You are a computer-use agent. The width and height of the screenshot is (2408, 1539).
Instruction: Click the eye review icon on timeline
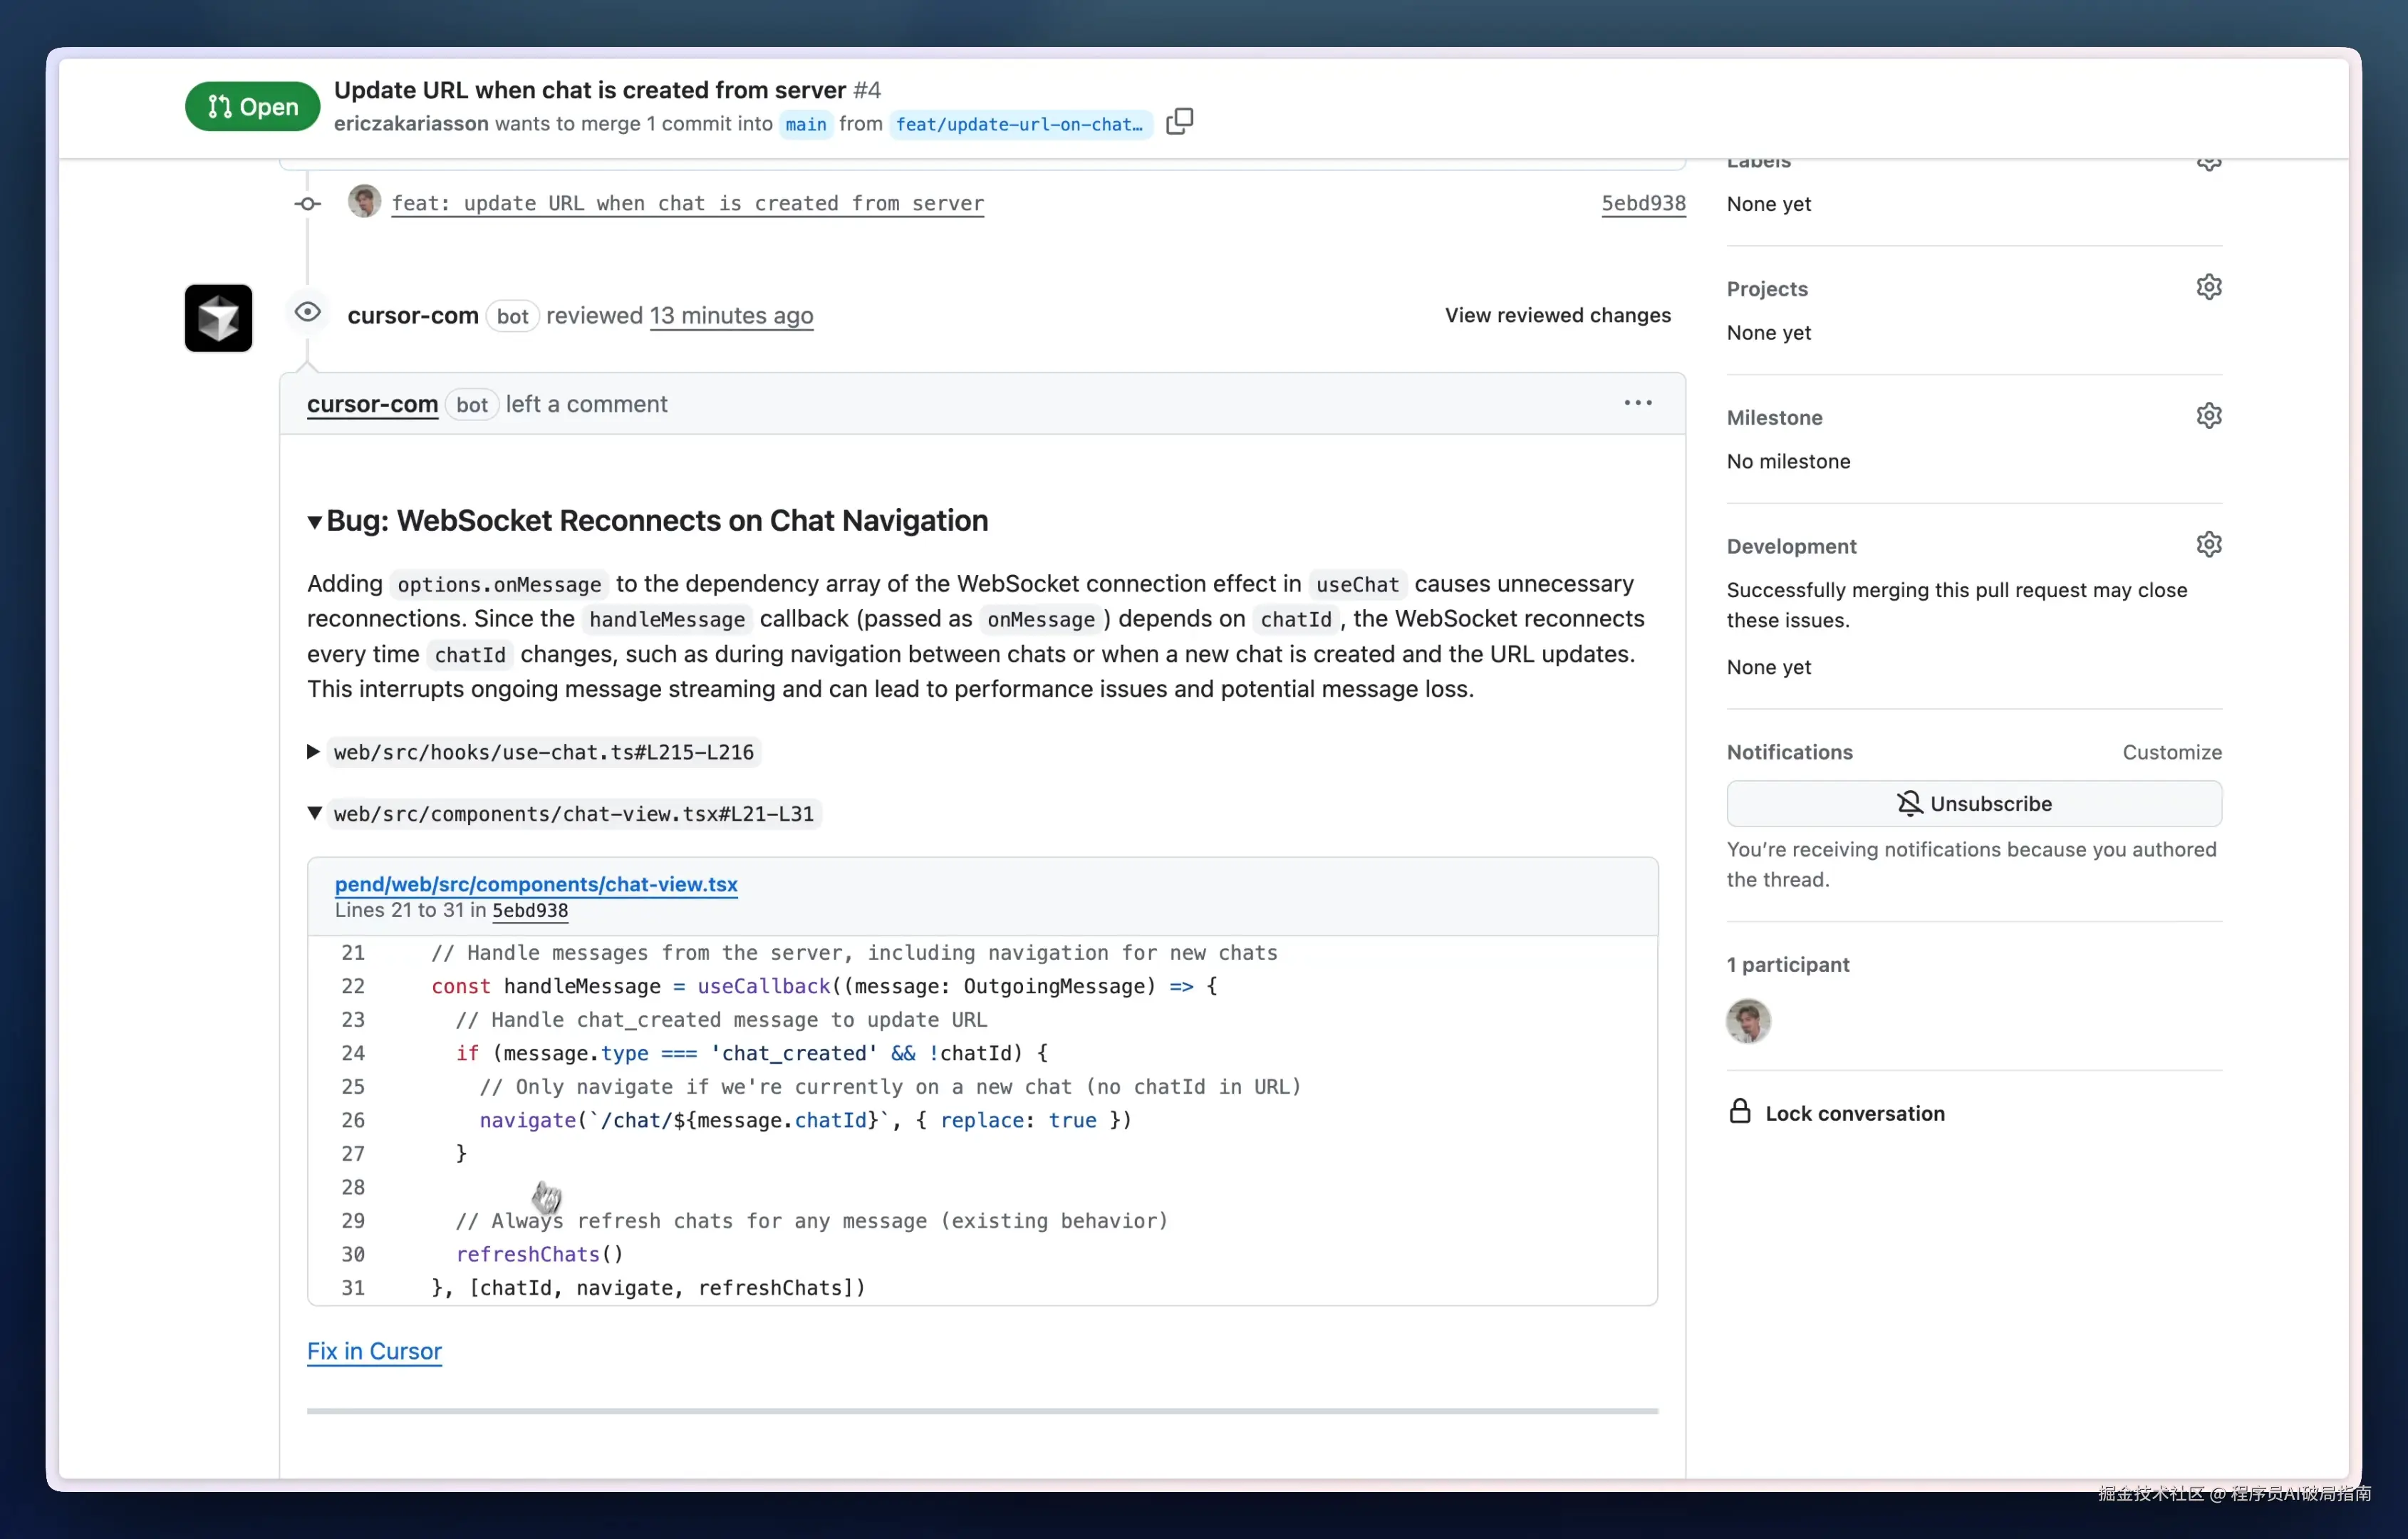308,313
